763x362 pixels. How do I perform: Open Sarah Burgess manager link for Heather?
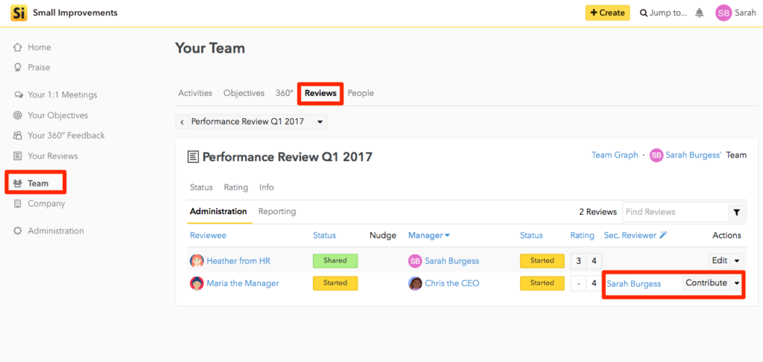tap(452, 261)
